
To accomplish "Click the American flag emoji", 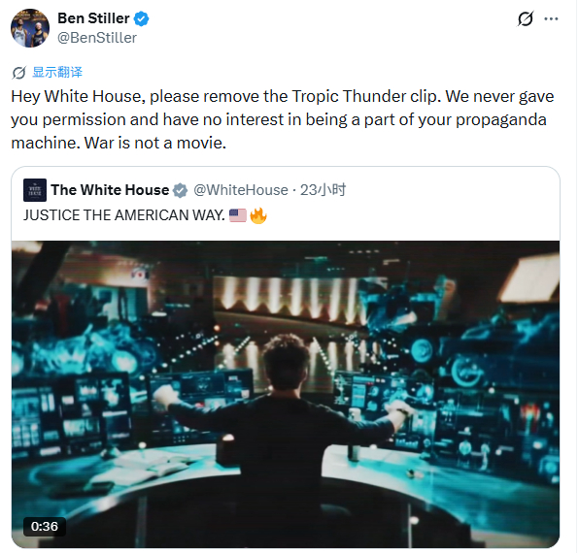I will [238, 215].
